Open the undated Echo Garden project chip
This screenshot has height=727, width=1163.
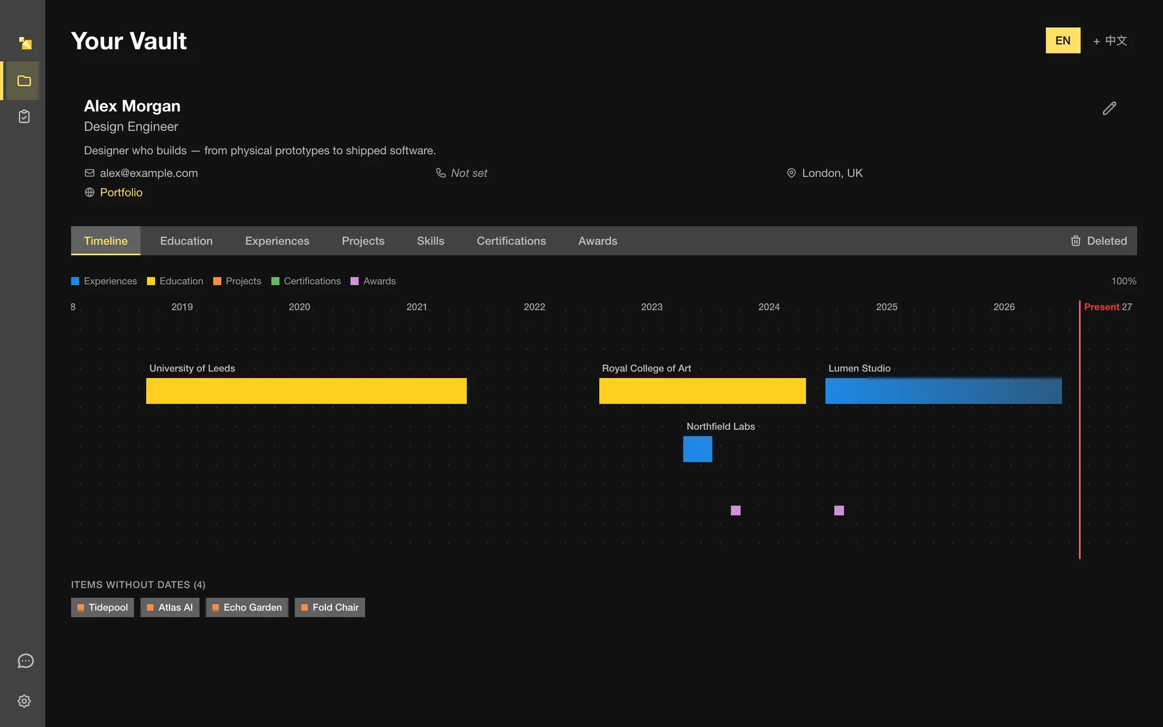(247, 608)
